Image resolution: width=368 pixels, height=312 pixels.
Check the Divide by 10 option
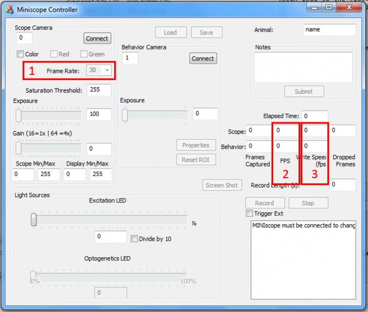point(134,239)
